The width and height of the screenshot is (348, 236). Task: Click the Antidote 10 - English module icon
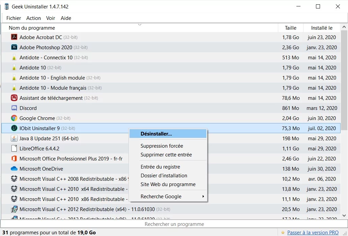coord(14,78)
